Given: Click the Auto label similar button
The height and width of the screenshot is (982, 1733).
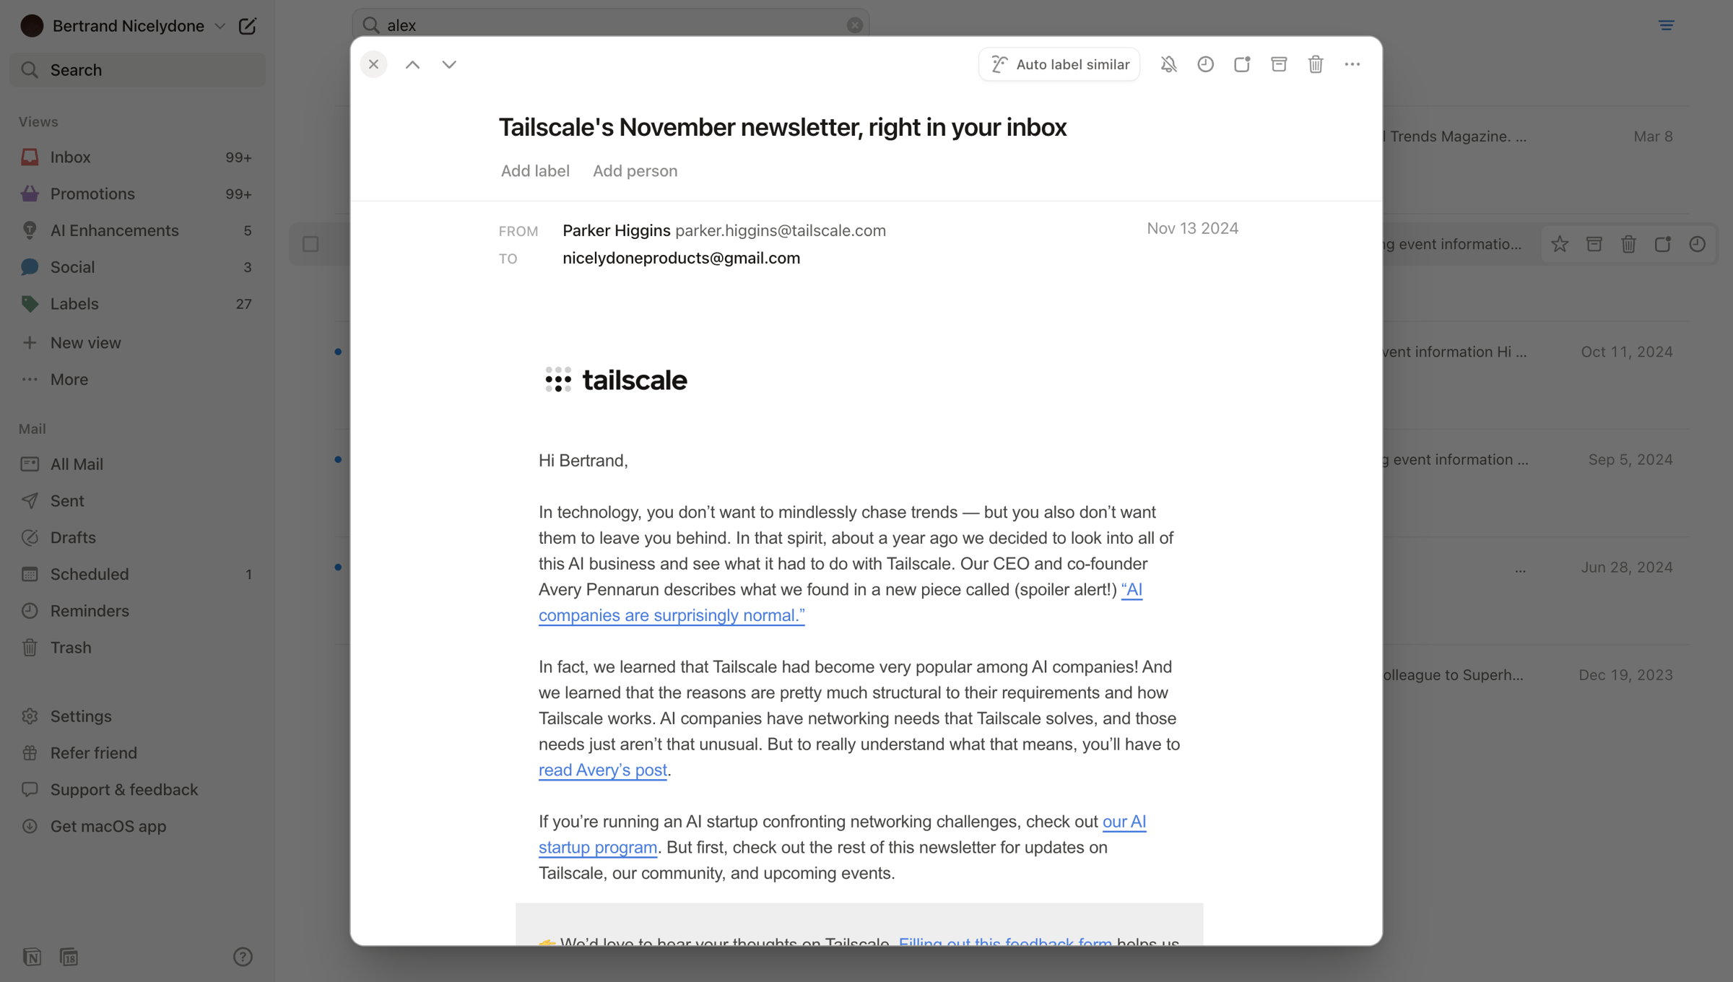Looking at the screenshot, I should 1059,64.
